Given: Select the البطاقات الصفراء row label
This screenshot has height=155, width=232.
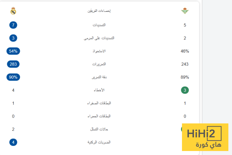Looking at the screenshot, I should (x=99, y=103).
